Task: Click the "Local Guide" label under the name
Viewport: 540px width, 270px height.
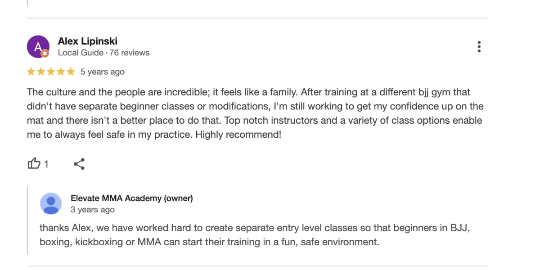Action: pos(80,53)
